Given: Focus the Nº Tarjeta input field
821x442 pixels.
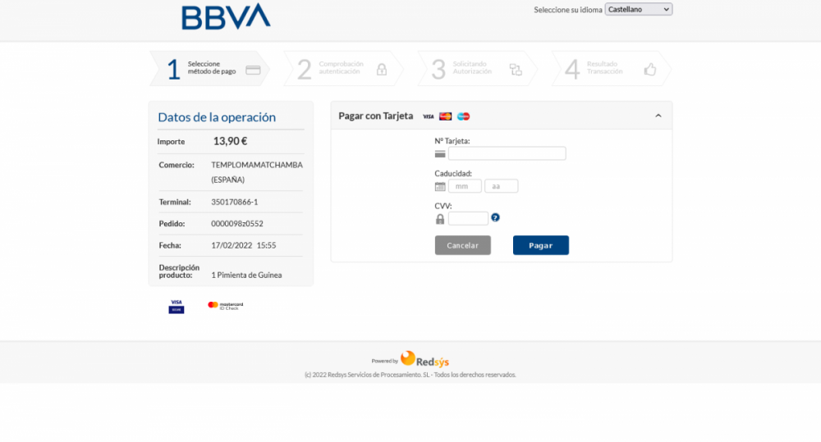Looking at the screenshot, I should (x=507, y=153).
